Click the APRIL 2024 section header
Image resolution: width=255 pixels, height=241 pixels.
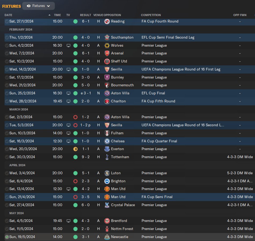pyautogui.click(x=17, y=165)
